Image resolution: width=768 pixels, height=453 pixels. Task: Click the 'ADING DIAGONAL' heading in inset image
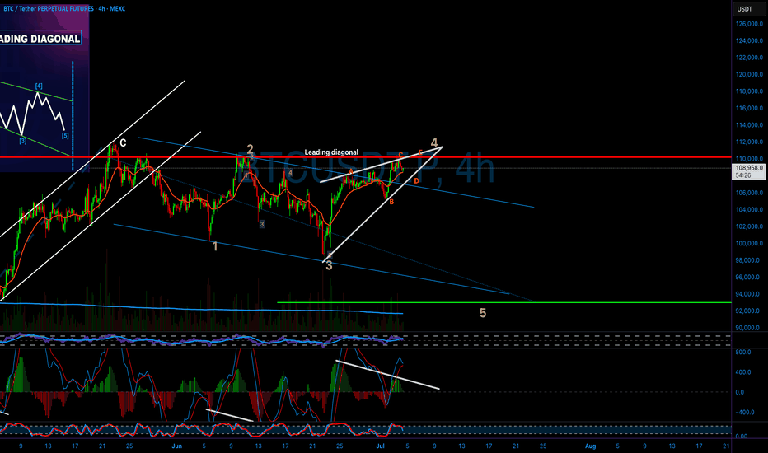[40, 39]
